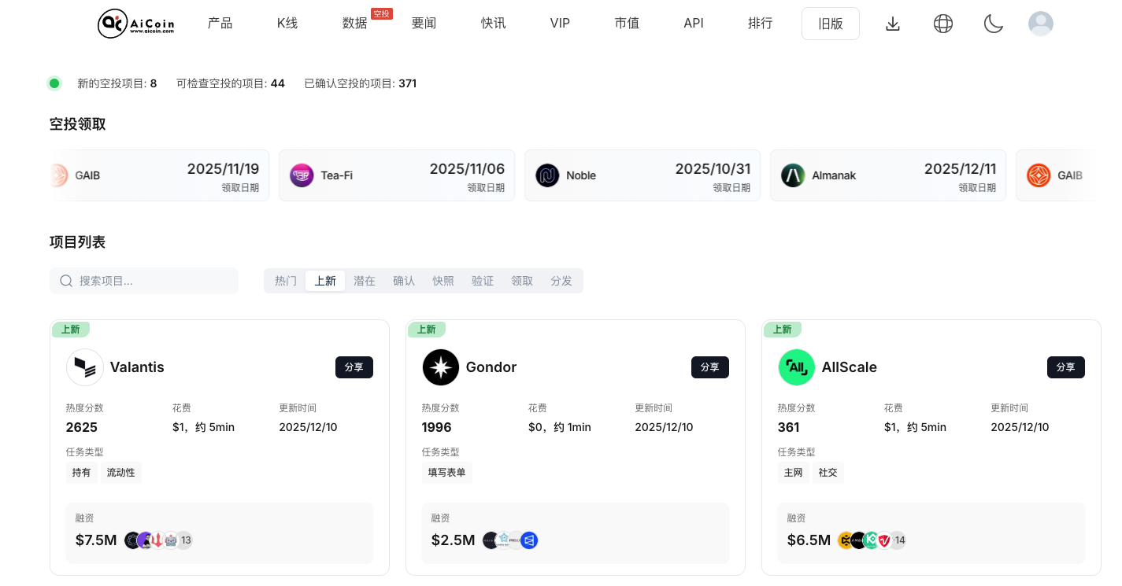
Task: Click the 数据 menu with 空投 badge
Action: [354, 23]
